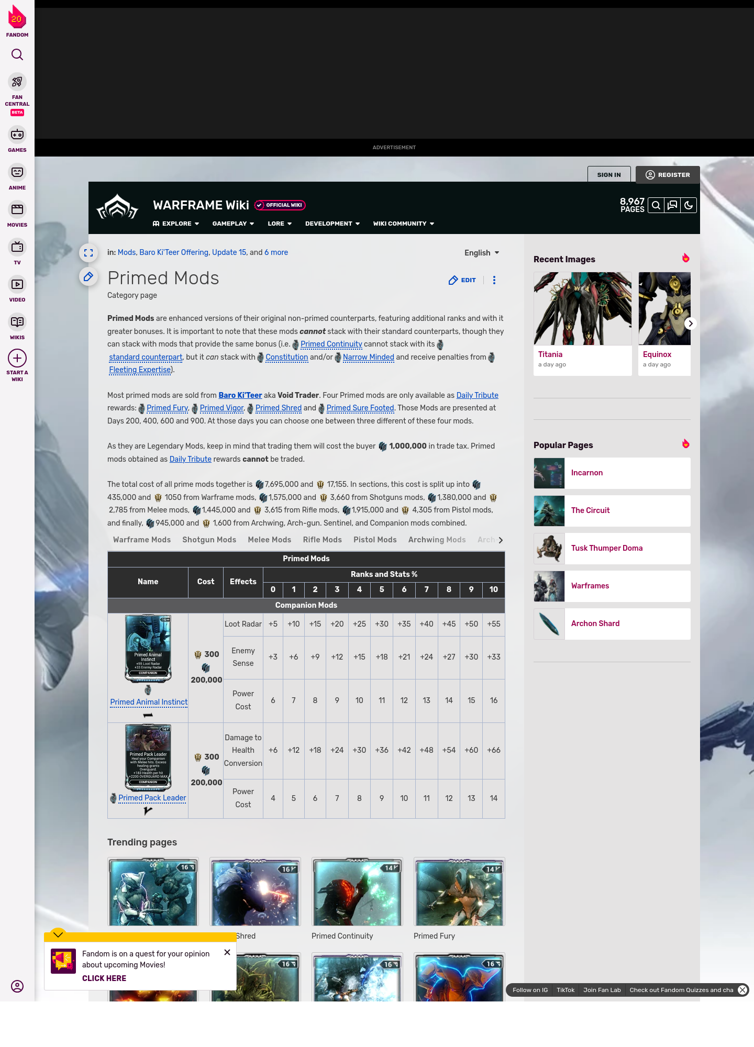Switch to the Archwing Mods tab
The height and width of the screenshot is (1047, 754).
(x=437, y=540)
